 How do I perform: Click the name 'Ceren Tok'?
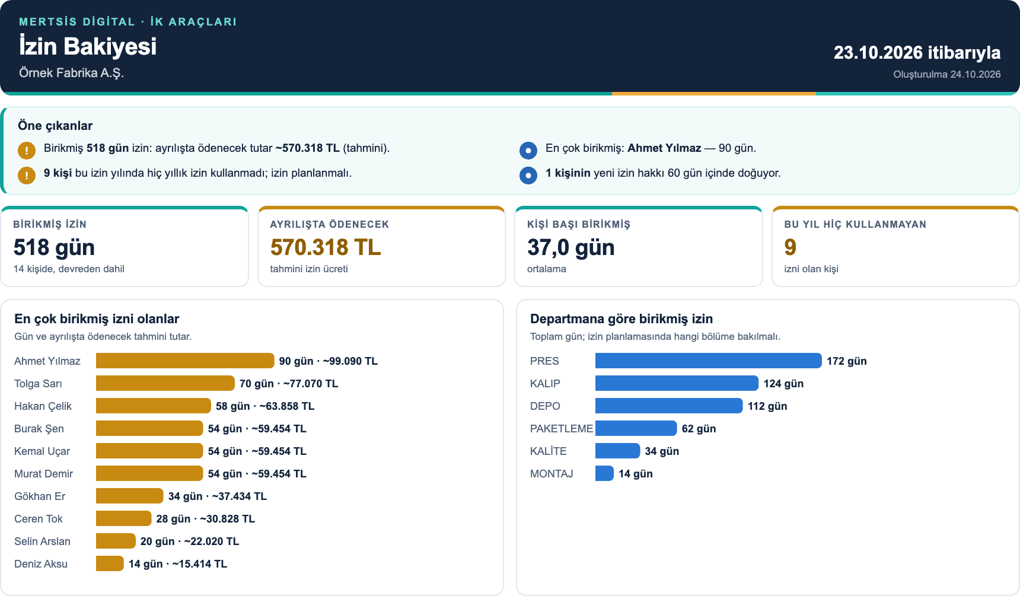click(39, 519)
